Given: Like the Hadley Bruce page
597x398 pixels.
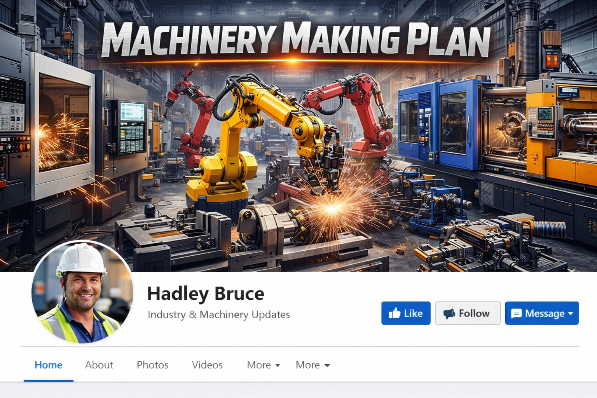Looking at the screenshot, I should click(406, 313).
